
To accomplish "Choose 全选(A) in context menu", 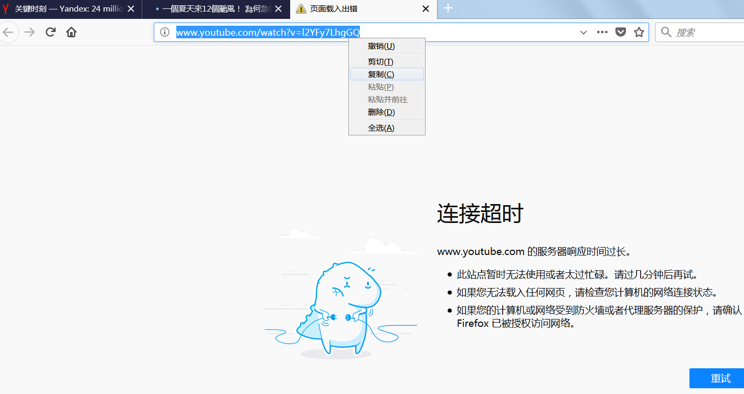I will coord(387,128).
